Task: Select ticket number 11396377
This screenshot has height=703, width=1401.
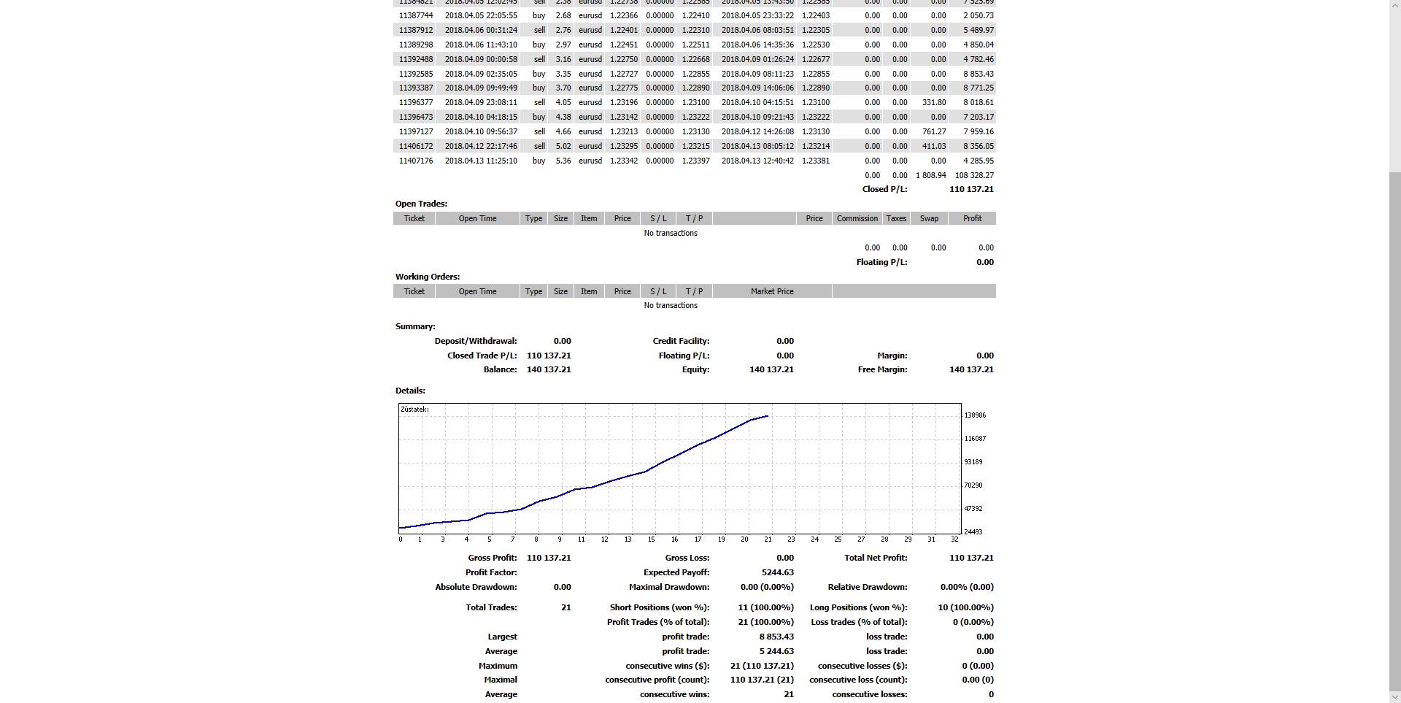Action: click(416, 102)
